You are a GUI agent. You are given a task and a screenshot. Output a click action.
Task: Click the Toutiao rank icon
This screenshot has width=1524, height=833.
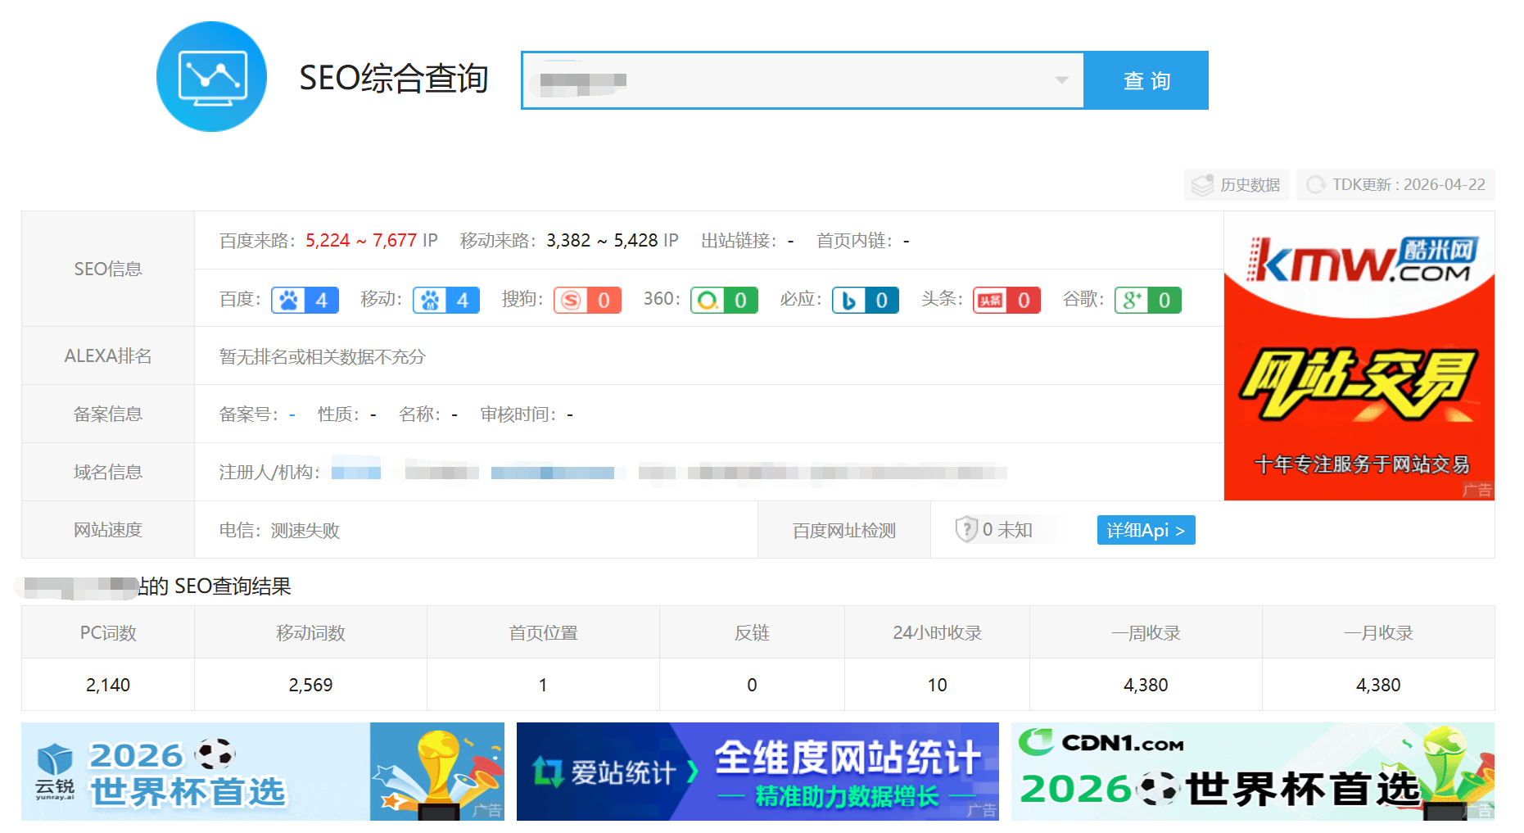990,301
